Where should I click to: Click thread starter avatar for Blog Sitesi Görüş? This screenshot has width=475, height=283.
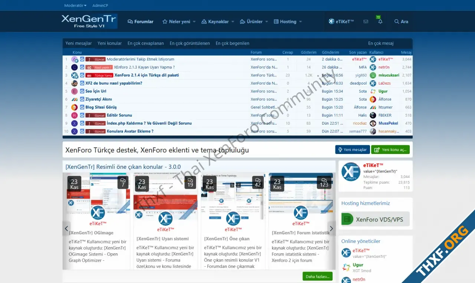75,107
